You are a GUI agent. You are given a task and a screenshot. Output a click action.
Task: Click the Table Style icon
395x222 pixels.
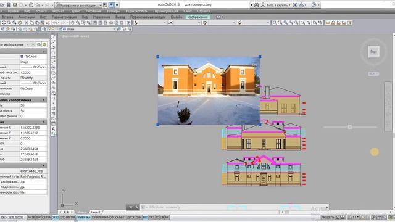click(205, 23)
